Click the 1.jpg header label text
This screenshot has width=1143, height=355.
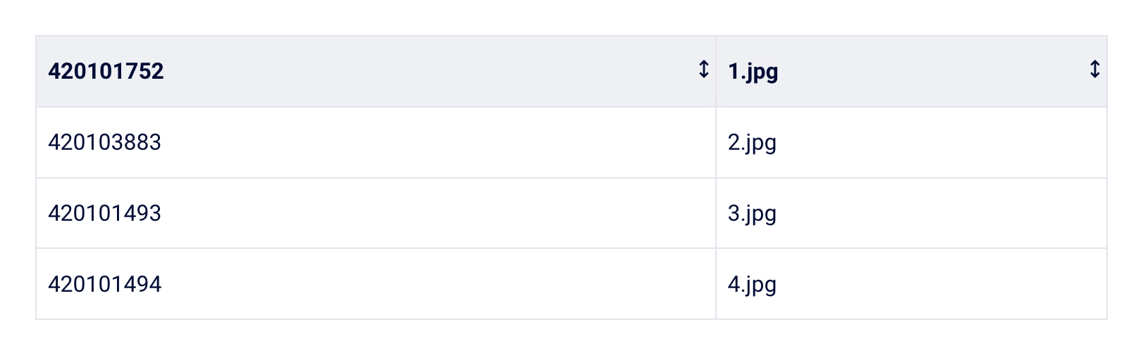(753, 72)
